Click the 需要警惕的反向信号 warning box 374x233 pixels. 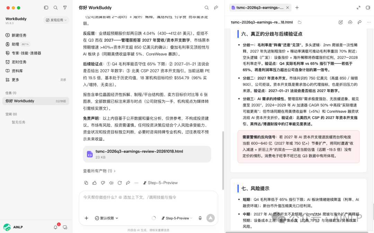[x=299, y=147]
